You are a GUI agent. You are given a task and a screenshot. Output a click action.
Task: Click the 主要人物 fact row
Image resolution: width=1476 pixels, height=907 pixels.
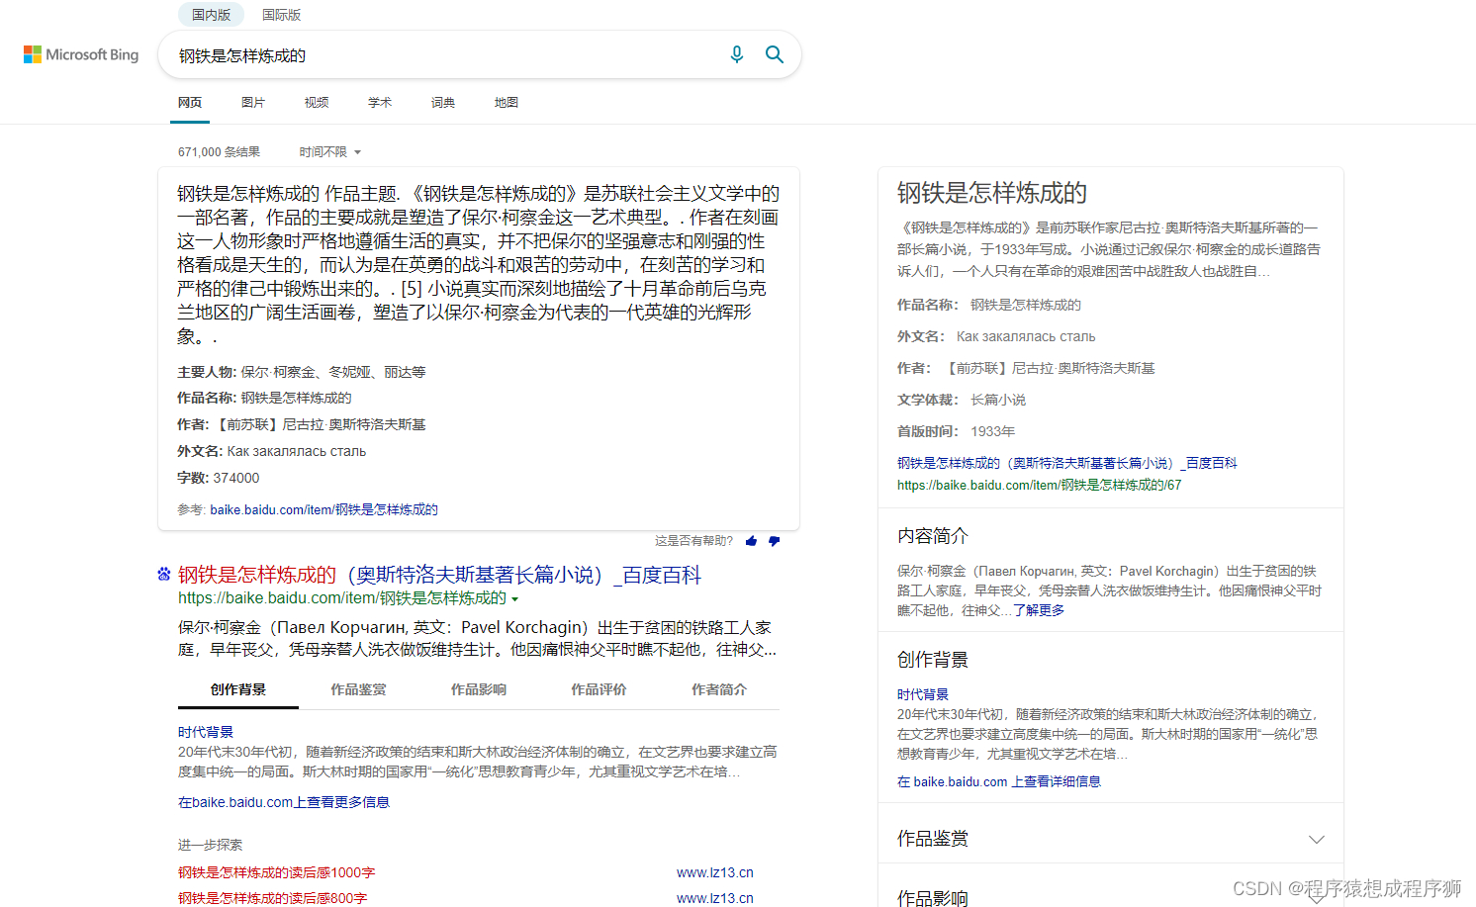(302, 372)
